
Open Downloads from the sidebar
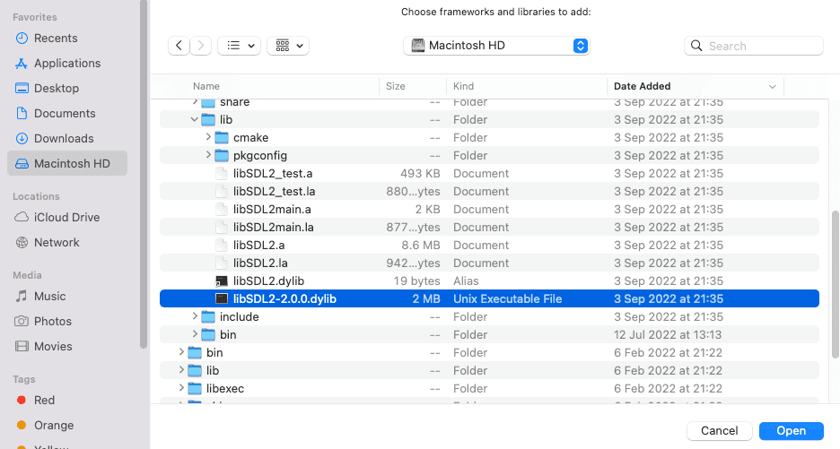coord(64,139)
